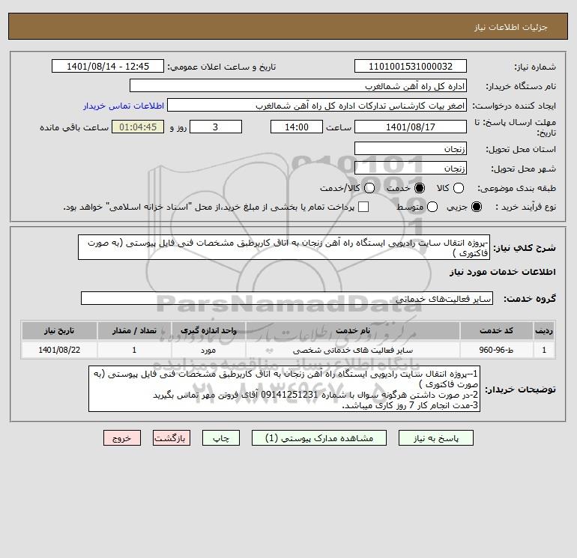
Task: Click the اطلاعات خدمات مورد نیاز heading
Action: (502, 272)
